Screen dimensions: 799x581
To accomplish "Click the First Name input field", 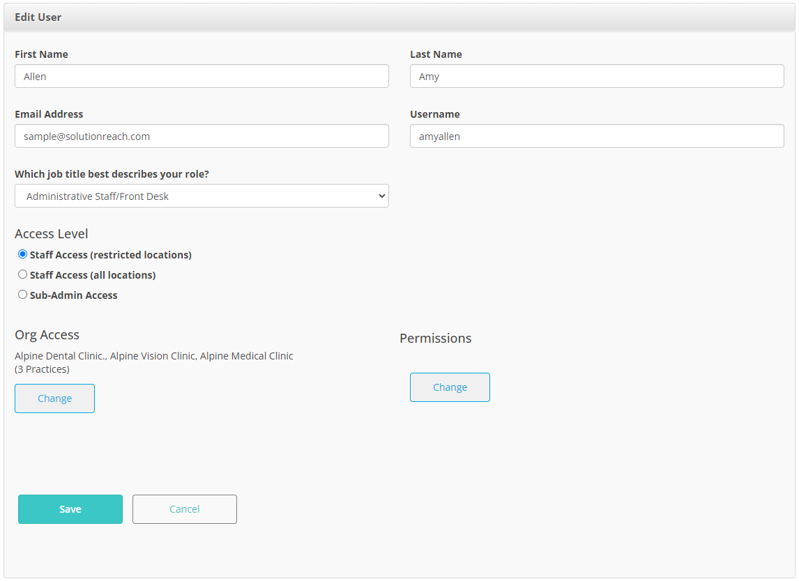I will [201, 76].
